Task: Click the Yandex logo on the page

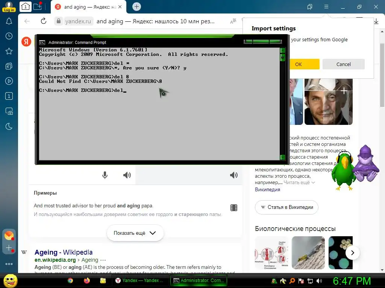Action: pos(26,41)
